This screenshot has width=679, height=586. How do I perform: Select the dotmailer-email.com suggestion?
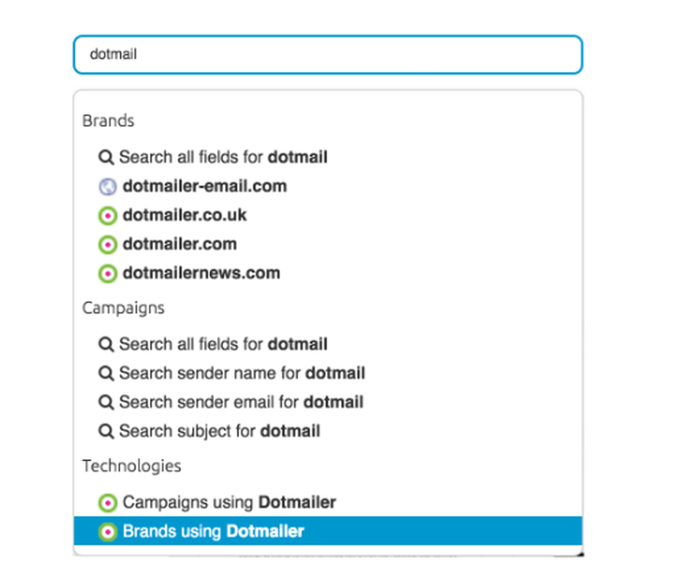click(204, 186)
